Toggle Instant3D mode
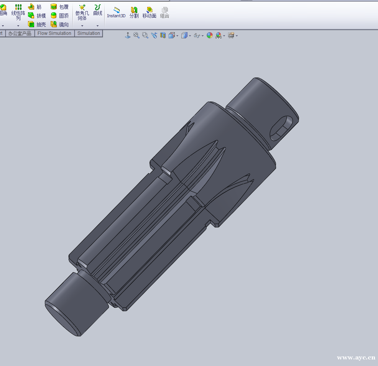The width and height of the screenshot is (378, 366). 116,13
